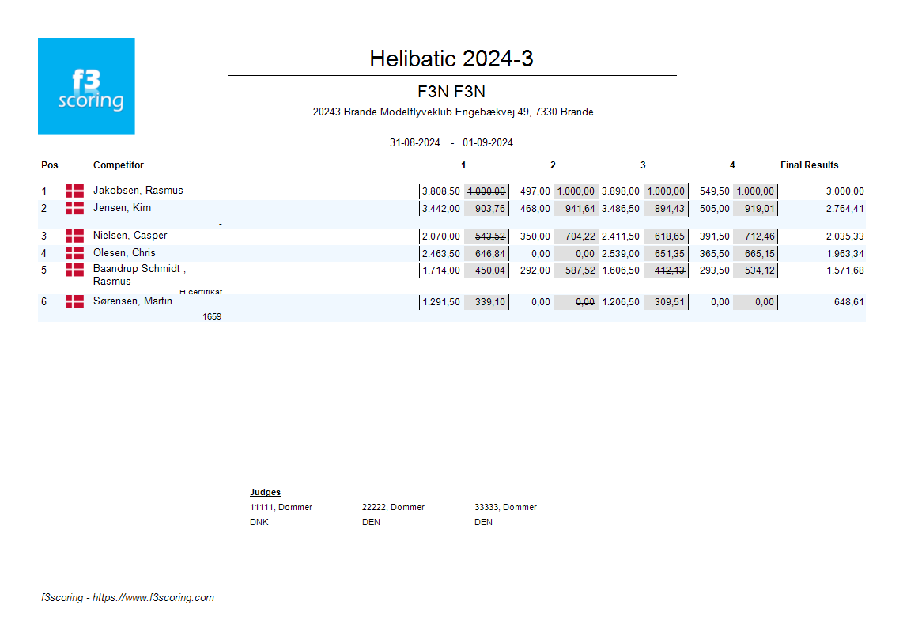903x643 pixels.
Task: Click normalized score 309,51
Action: pos(670,302)
